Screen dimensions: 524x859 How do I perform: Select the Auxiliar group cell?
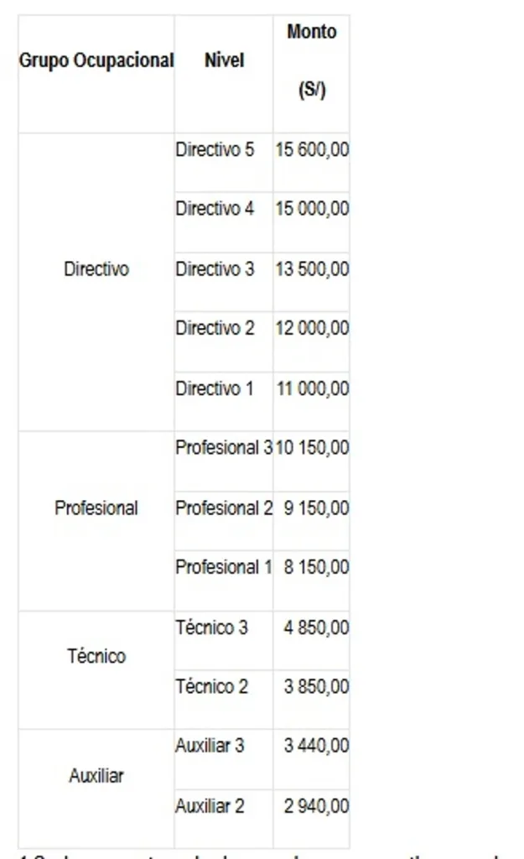point(96,789)
